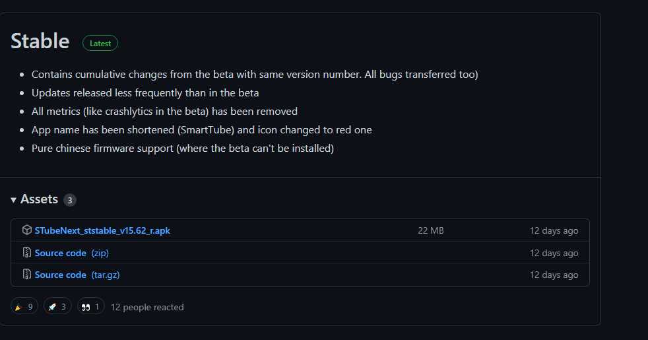Click the zip row's '12 days ago' timestamp

pyautogui.click(x=554, y=253)
